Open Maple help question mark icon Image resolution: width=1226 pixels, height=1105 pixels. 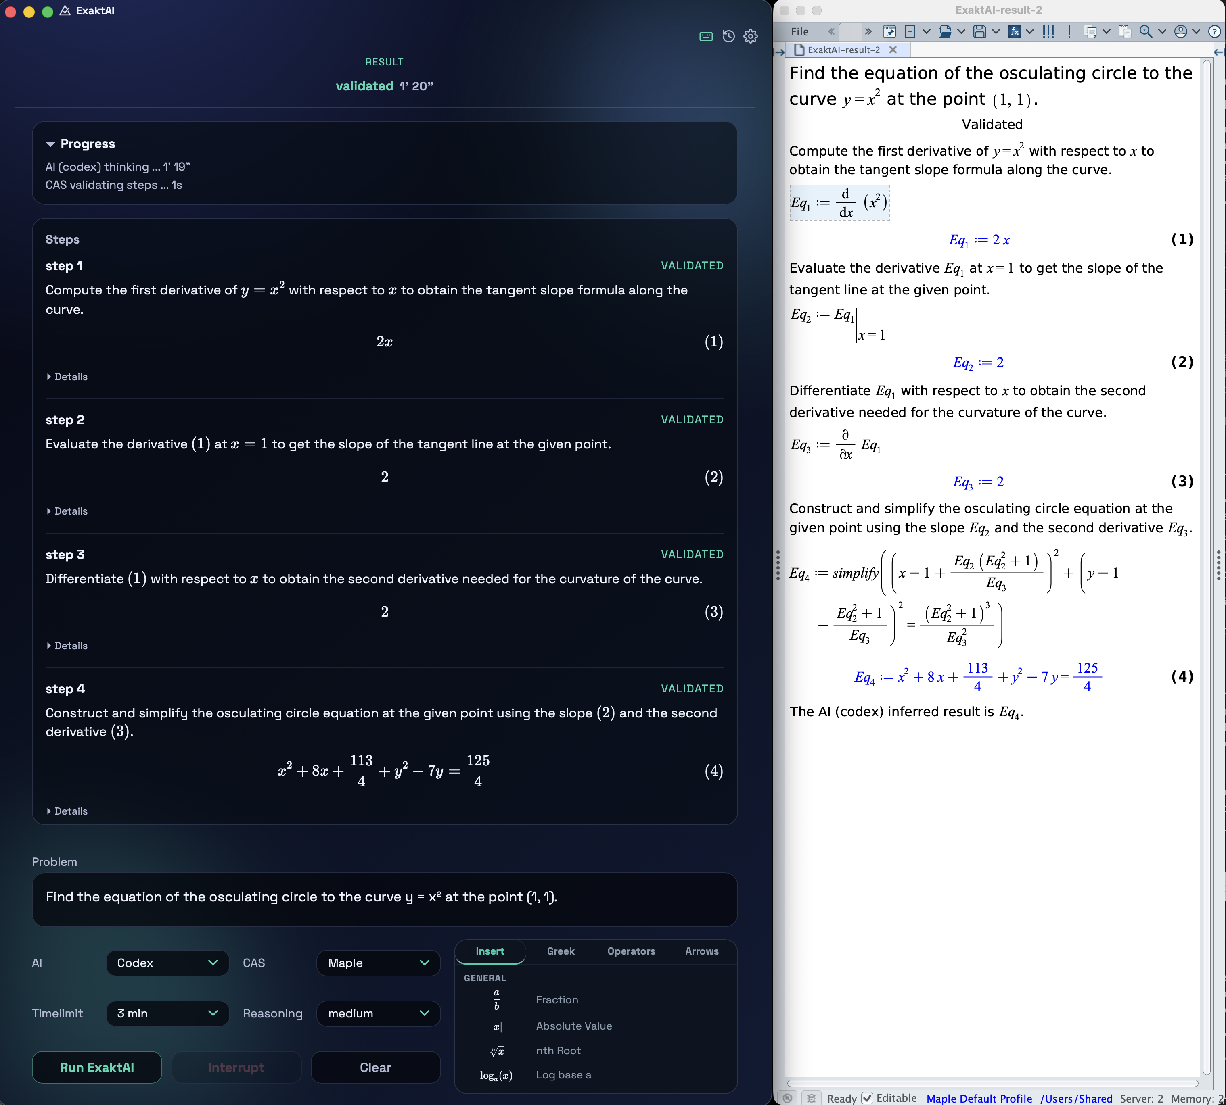click(x=1214, y=31)
